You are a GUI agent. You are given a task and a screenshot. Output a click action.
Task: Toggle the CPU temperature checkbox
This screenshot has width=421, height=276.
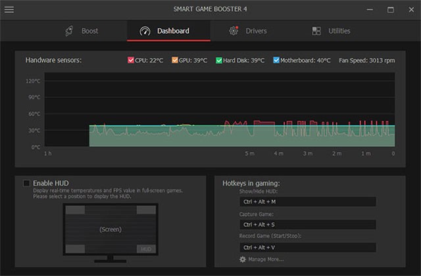tap(131, 60)
